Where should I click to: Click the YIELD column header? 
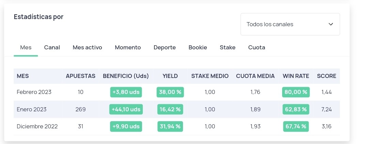(x=170, y=76)
